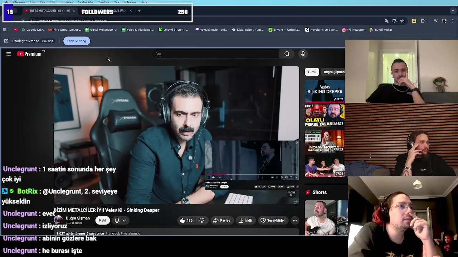Viewport: 458px width, 257px height.
Task: Close the BİZİM METALCİLER İYİ tab
Action: pos(74,11)
